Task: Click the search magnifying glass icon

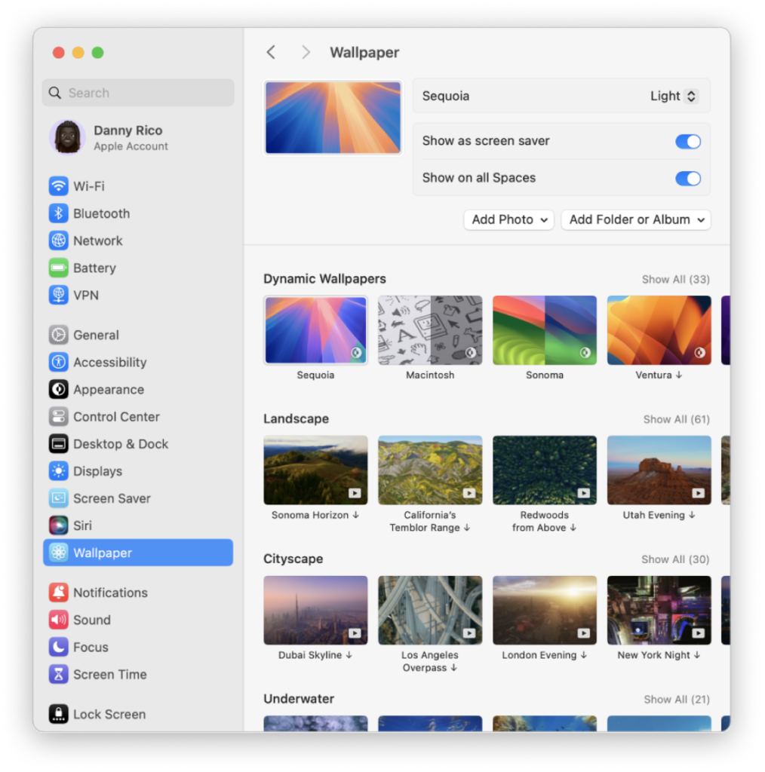Action: pyautogui.click(x=54, y=93)
